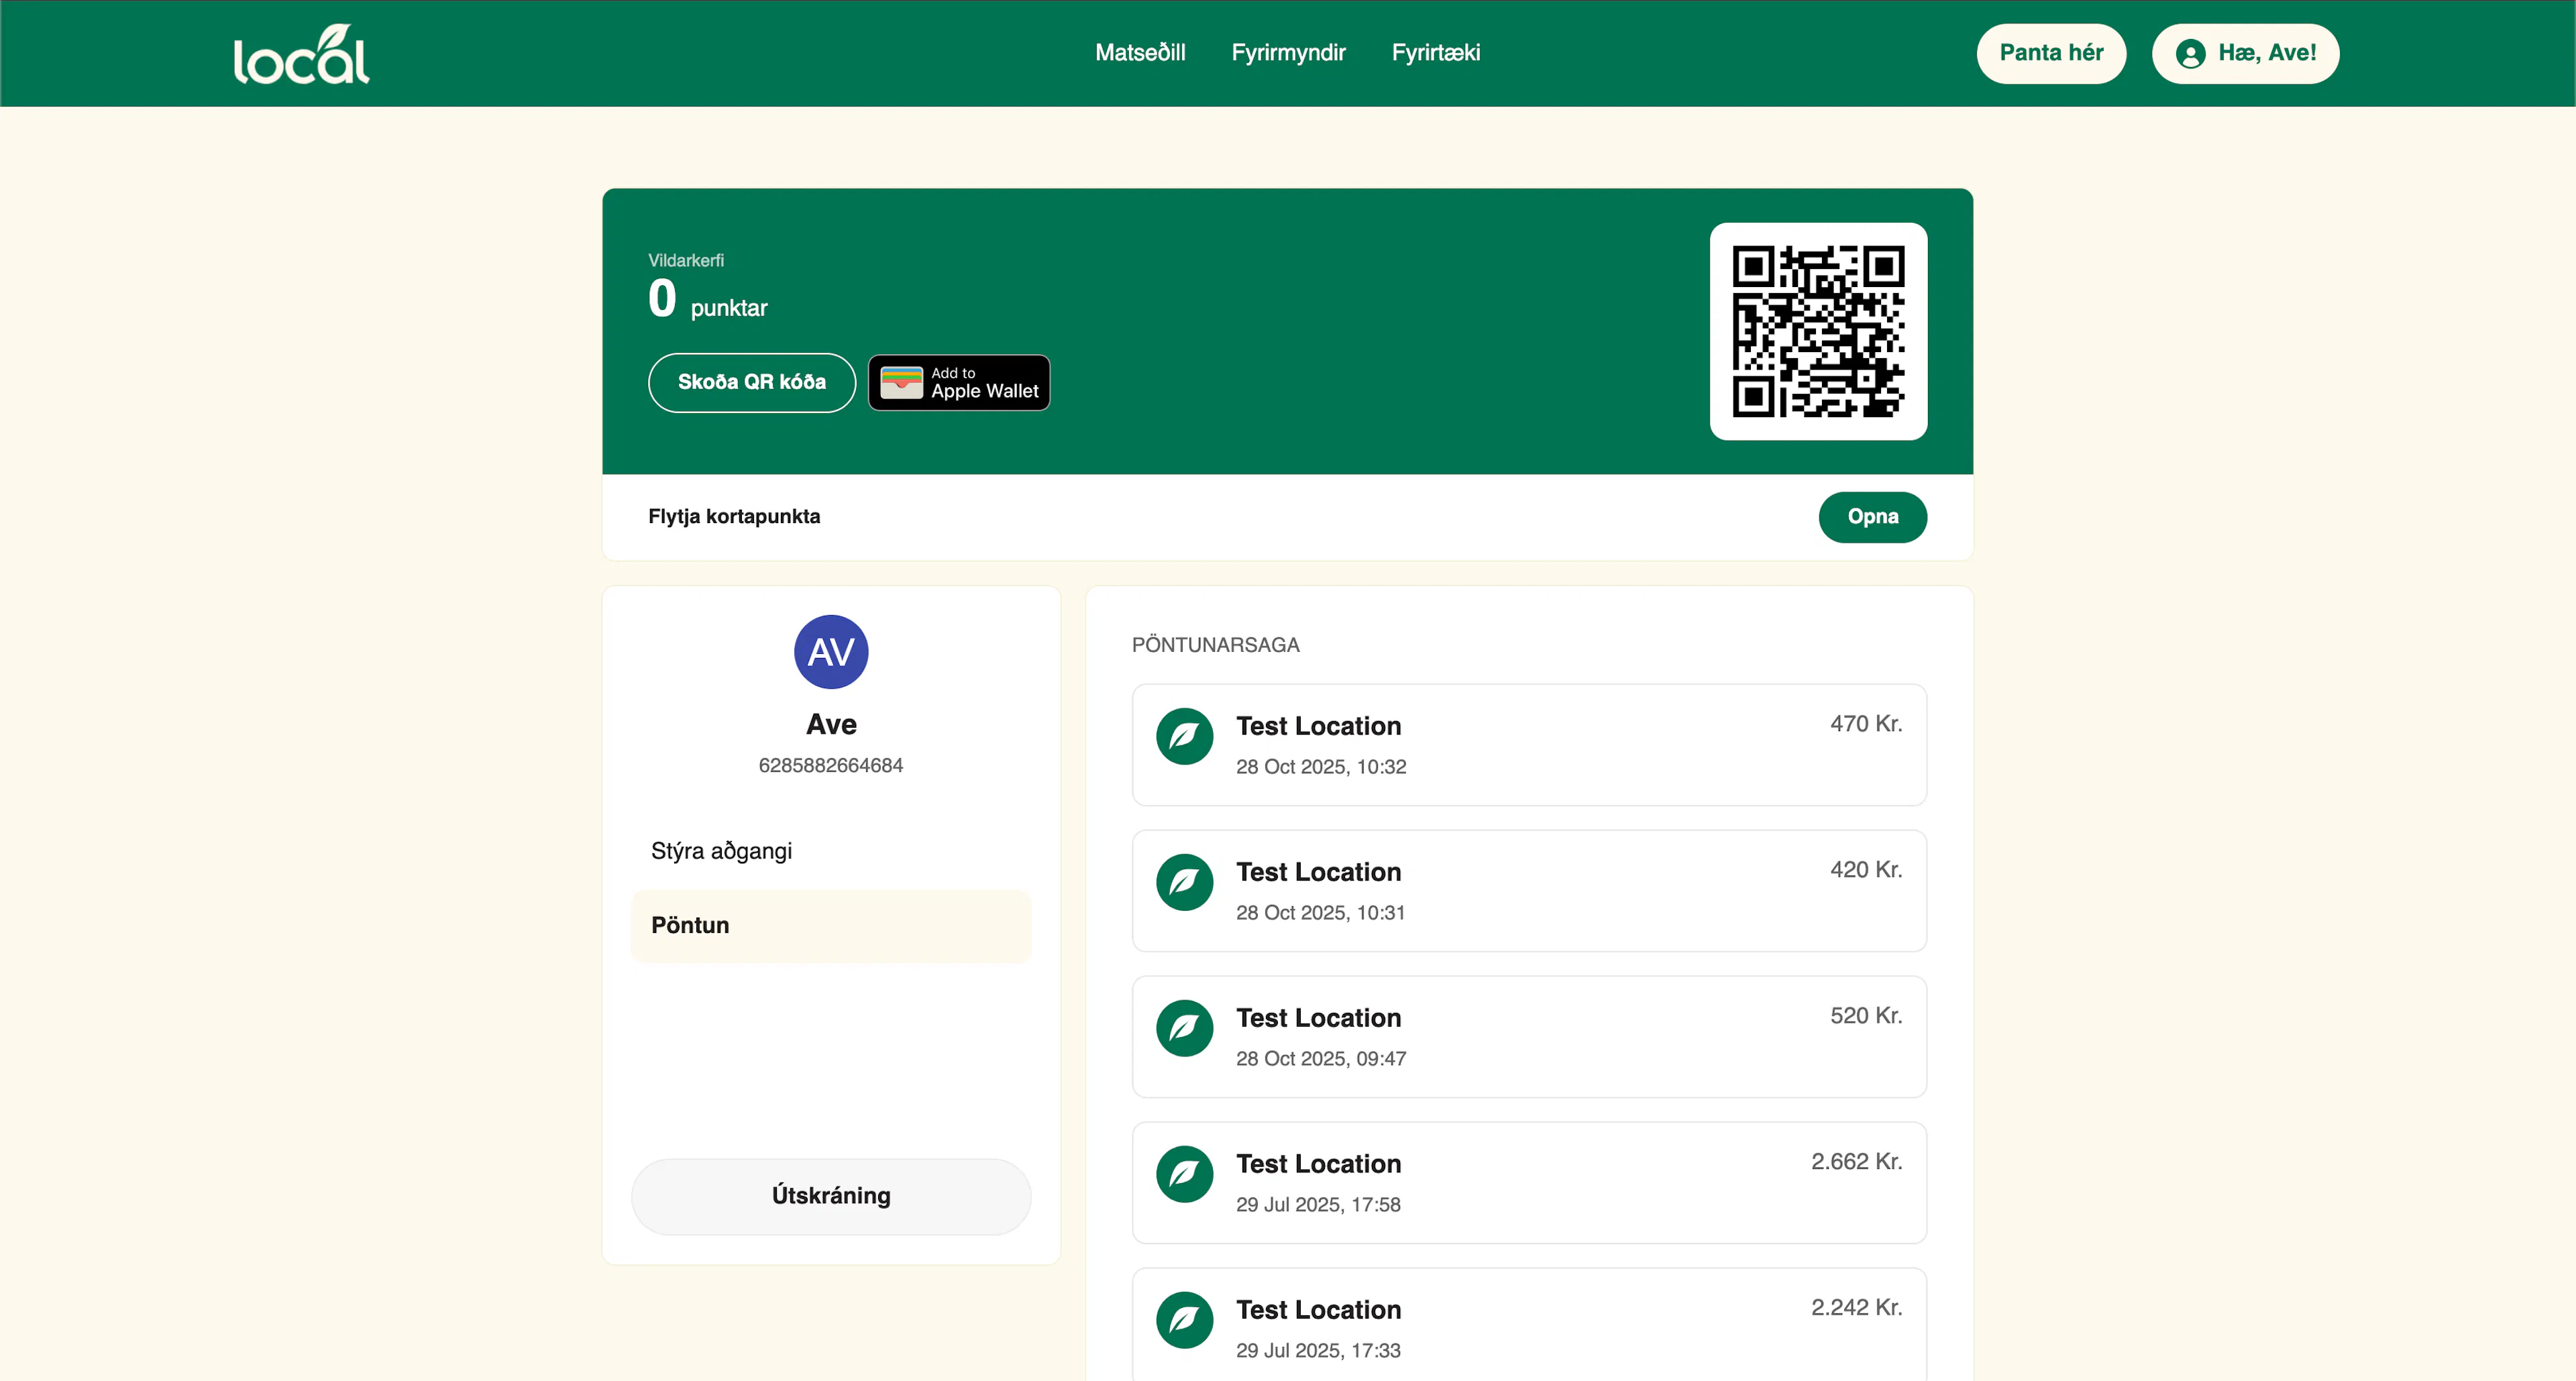This screenshot has height=1381, width=2576.
Task: Click the AV profile avatar circle
Action: (830, 652)
